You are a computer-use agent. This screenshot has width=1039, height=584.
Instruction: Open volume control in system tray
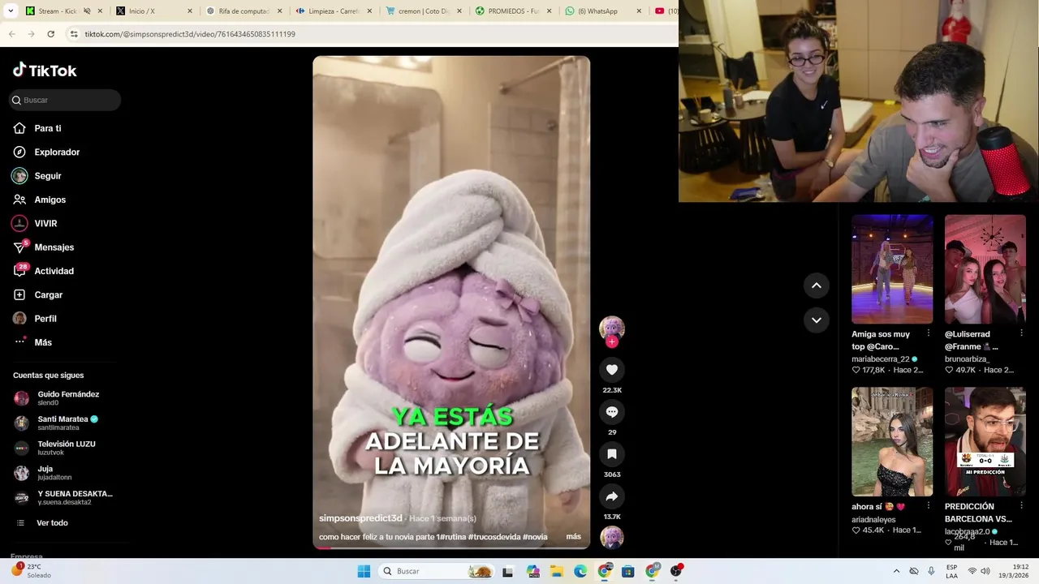point(986,571)
